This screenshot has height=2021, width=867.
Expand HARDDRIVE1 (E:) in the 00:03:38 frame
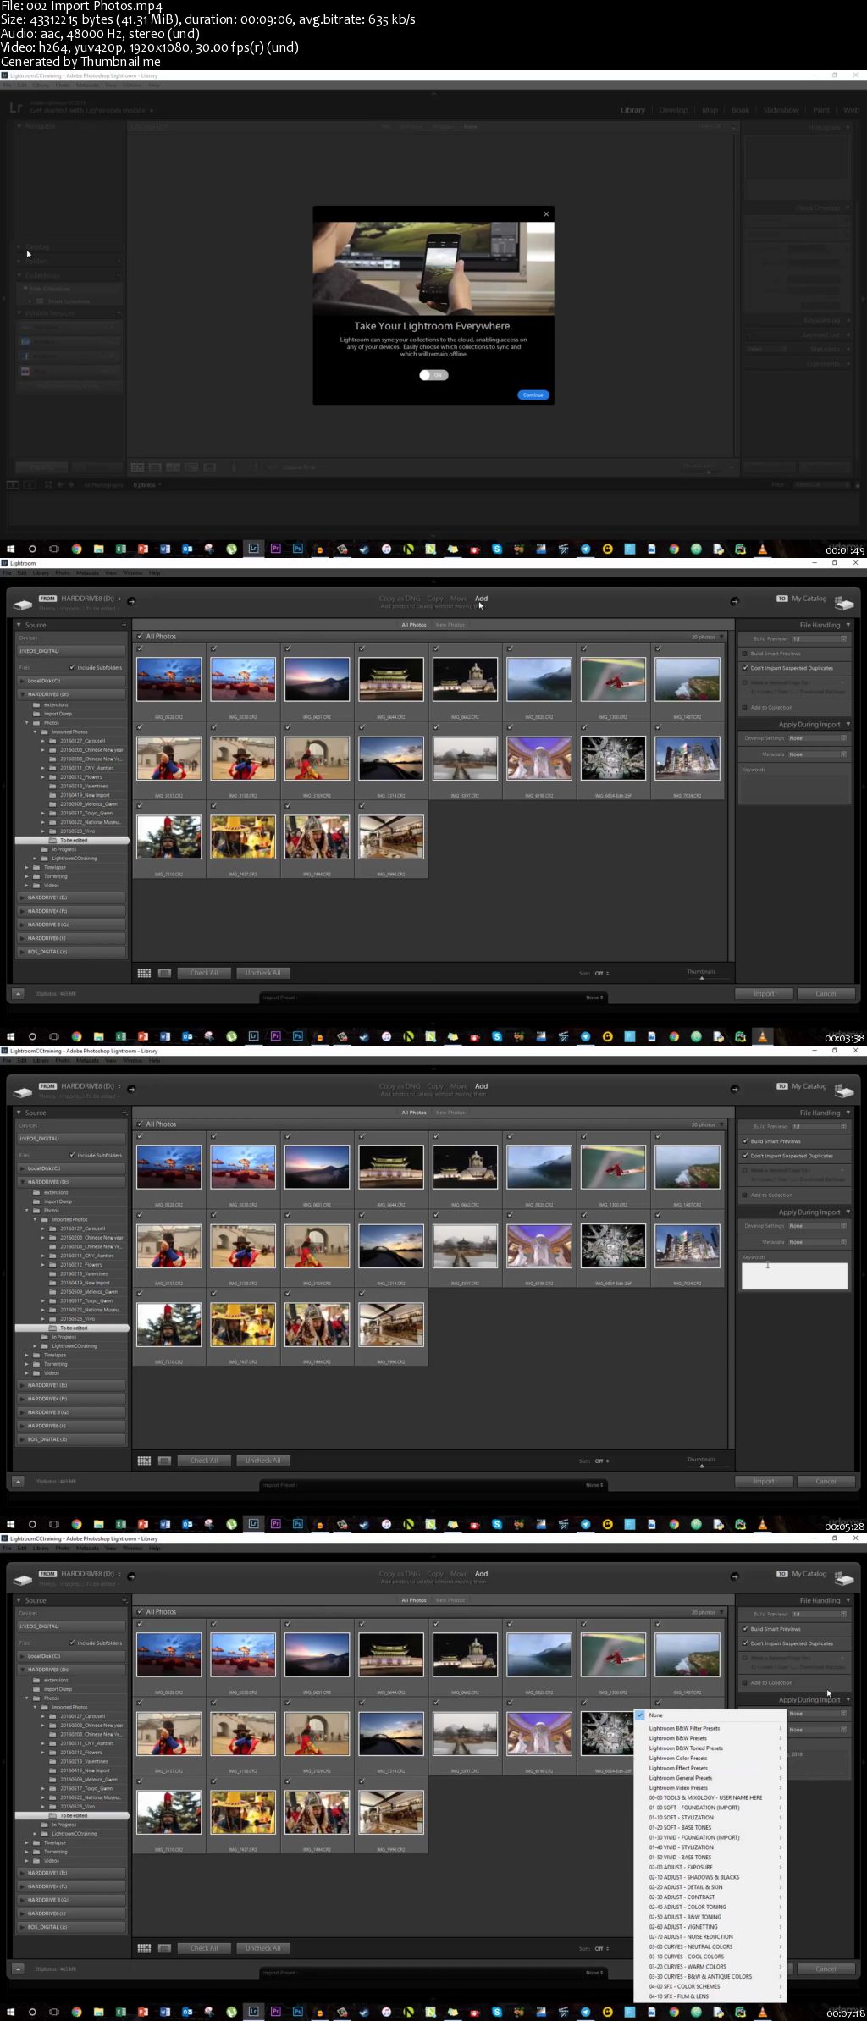click(x=22, y=897)
